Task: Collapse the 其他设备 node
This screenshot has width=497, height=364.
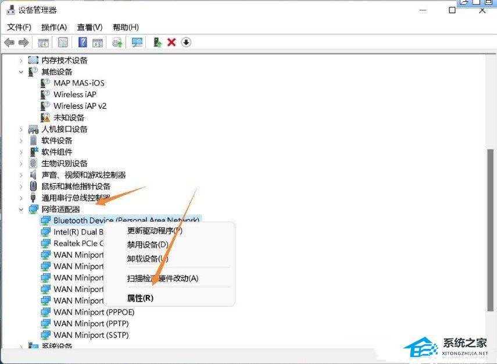Action: (21, 72)
